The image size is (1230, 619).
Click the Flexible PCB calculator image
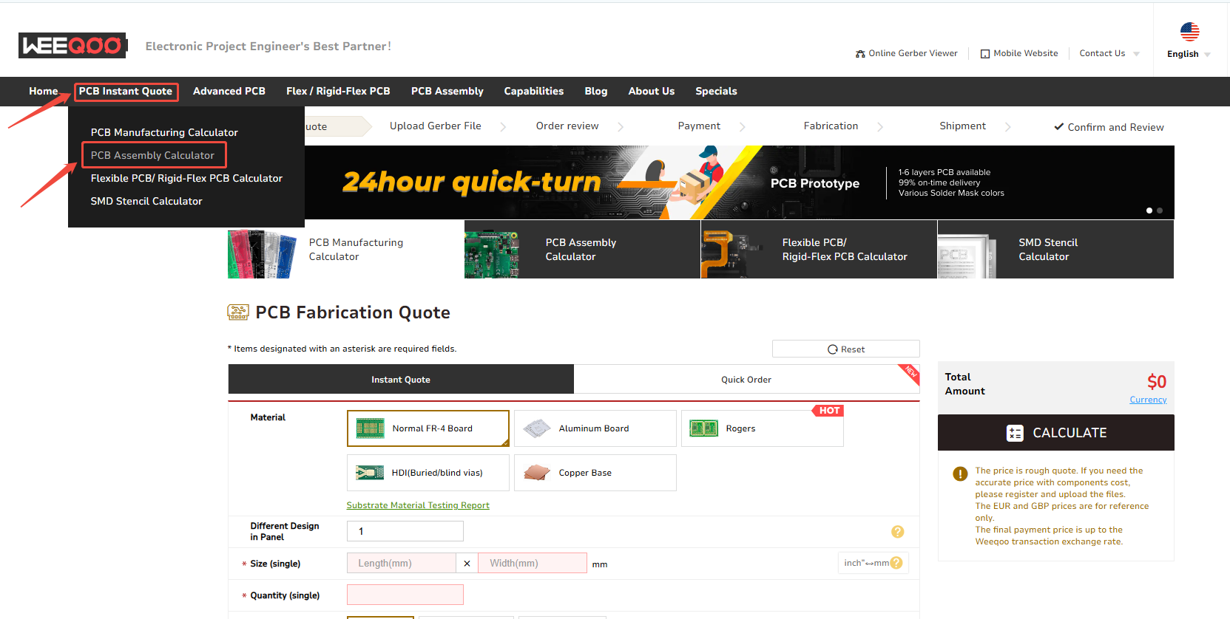tap(729, 250)
